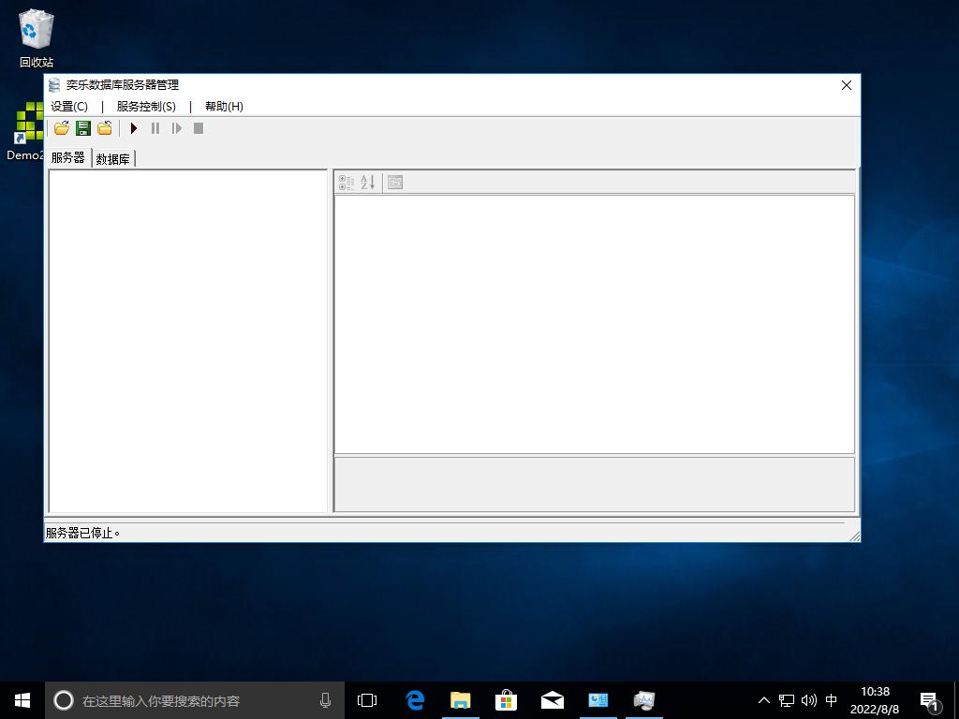Screen dimensions: 959x719
Task: Switch property grid to categorized view
Action: pos(347,183)
